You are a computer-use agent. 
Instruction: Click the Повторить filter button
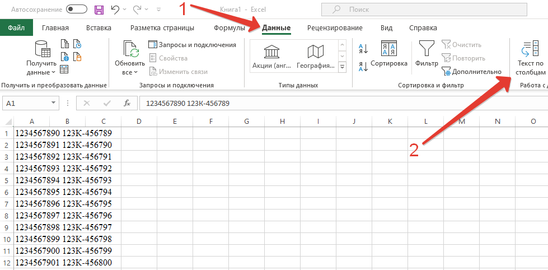click(x=463, y=58)
